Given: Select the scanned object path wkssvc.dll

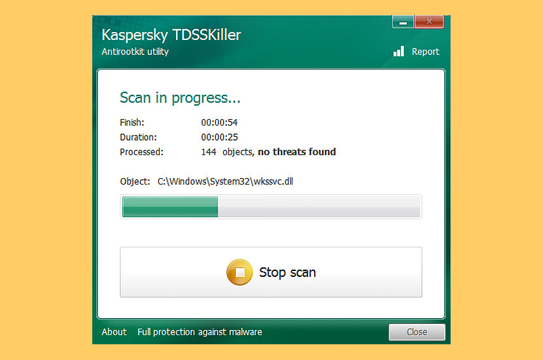Looking at the screenshot, I should coord(225,181).
